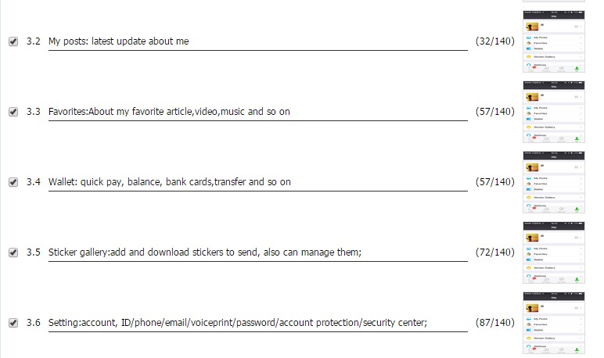The image size is (604, 358).
Task: Click the Setting account description field
Action: 257,323
